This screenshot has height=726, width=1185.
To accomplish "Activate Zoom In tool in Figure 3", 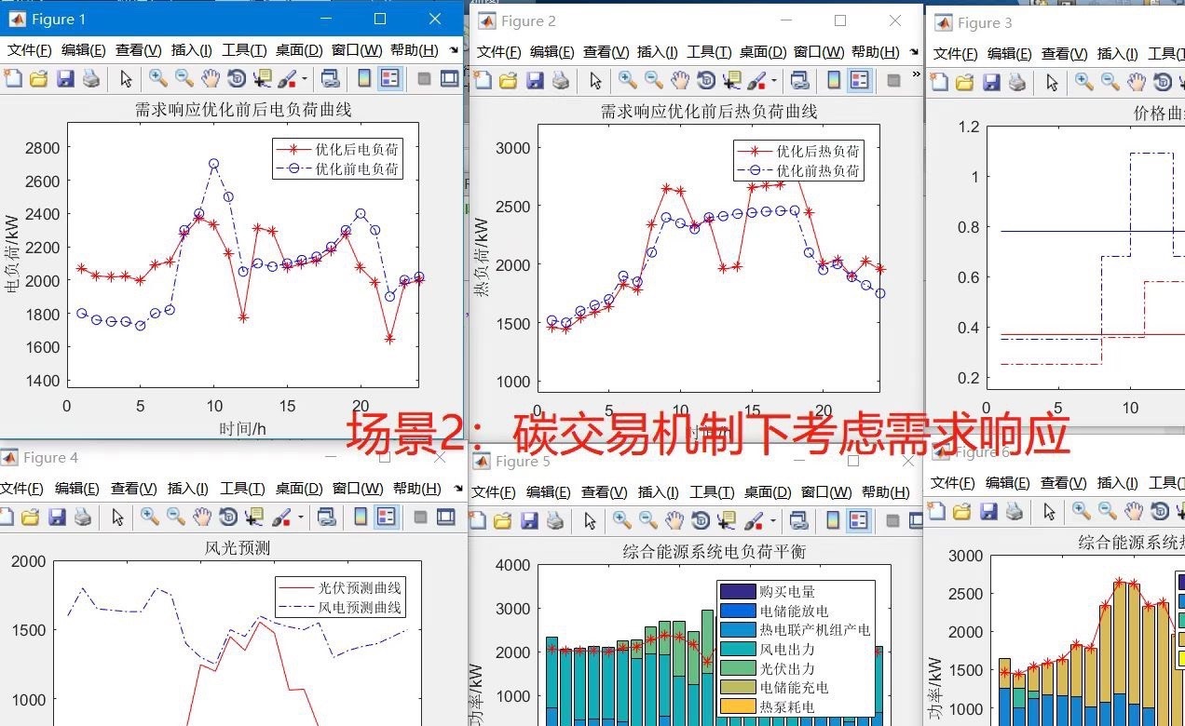I will (x=1084, y=83).
